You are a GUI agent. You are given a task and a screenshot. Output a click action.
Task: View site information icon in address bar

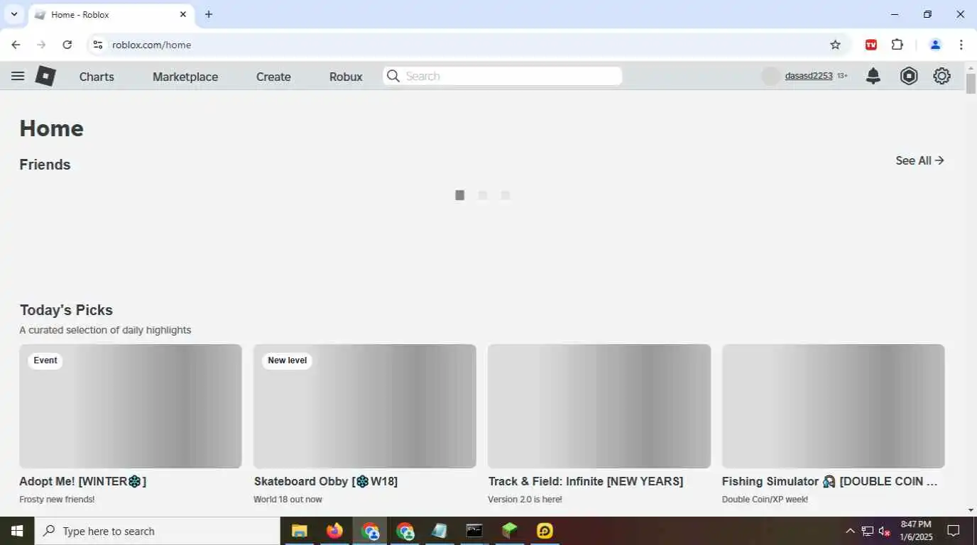(x=98, y=45)
